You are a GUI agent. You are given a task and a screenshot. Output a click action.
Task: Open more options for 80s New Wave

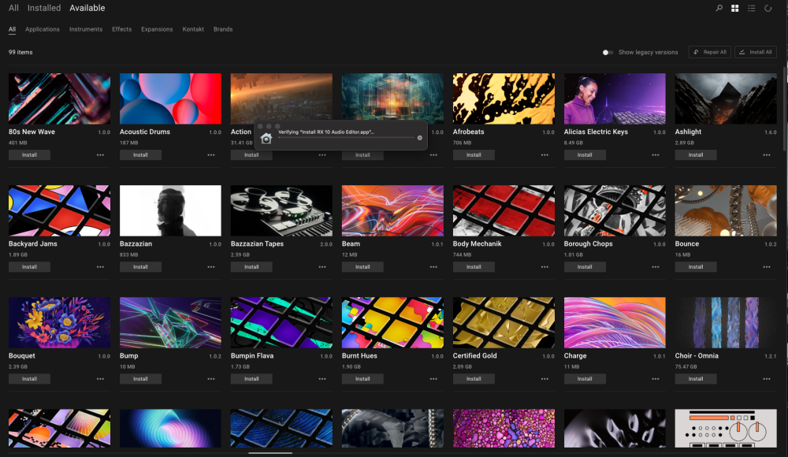click(101, 155)
